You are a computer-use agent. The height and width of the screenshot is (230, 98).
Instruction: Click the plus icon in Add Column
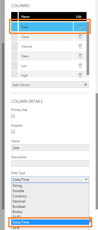point(86,85)
